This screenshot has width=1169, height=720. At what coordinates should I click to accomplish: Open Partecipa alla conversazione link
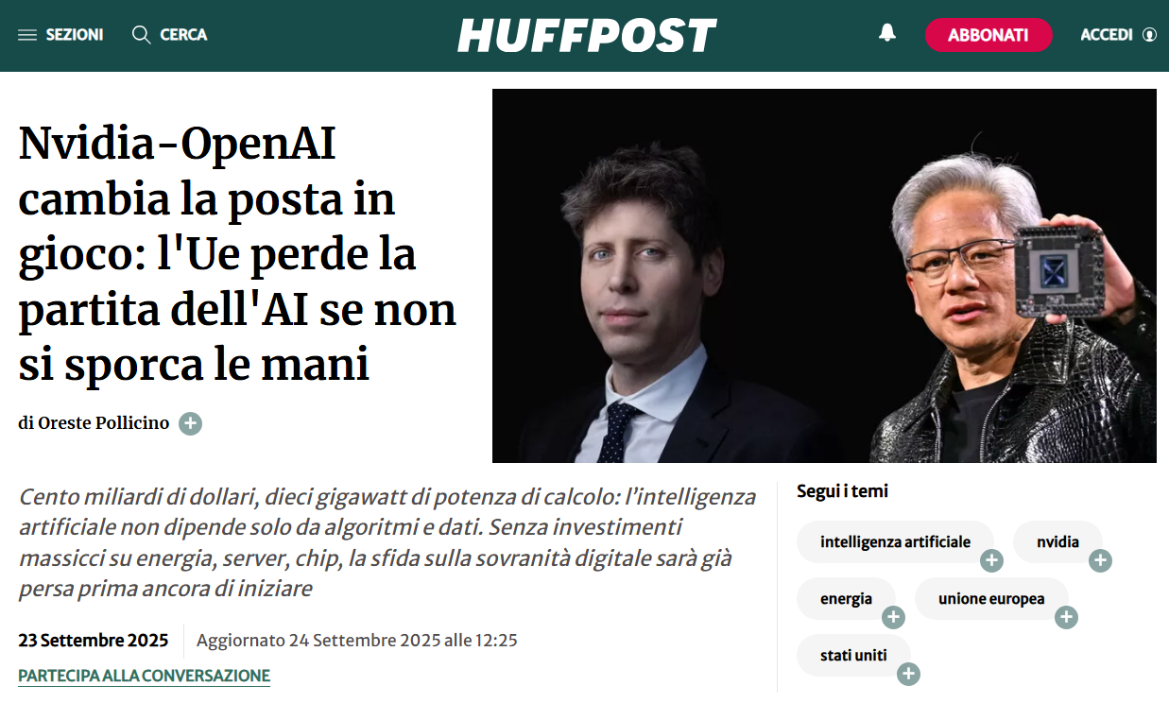(x=145, y=676)
